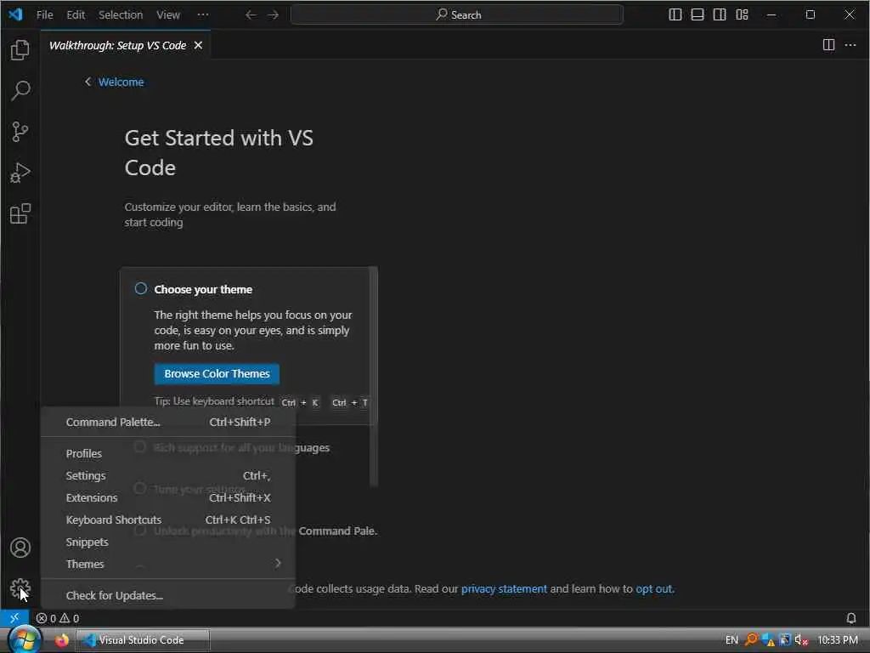Choose Check for Updates entry
870x653 pixels.
tap(168, 595)
